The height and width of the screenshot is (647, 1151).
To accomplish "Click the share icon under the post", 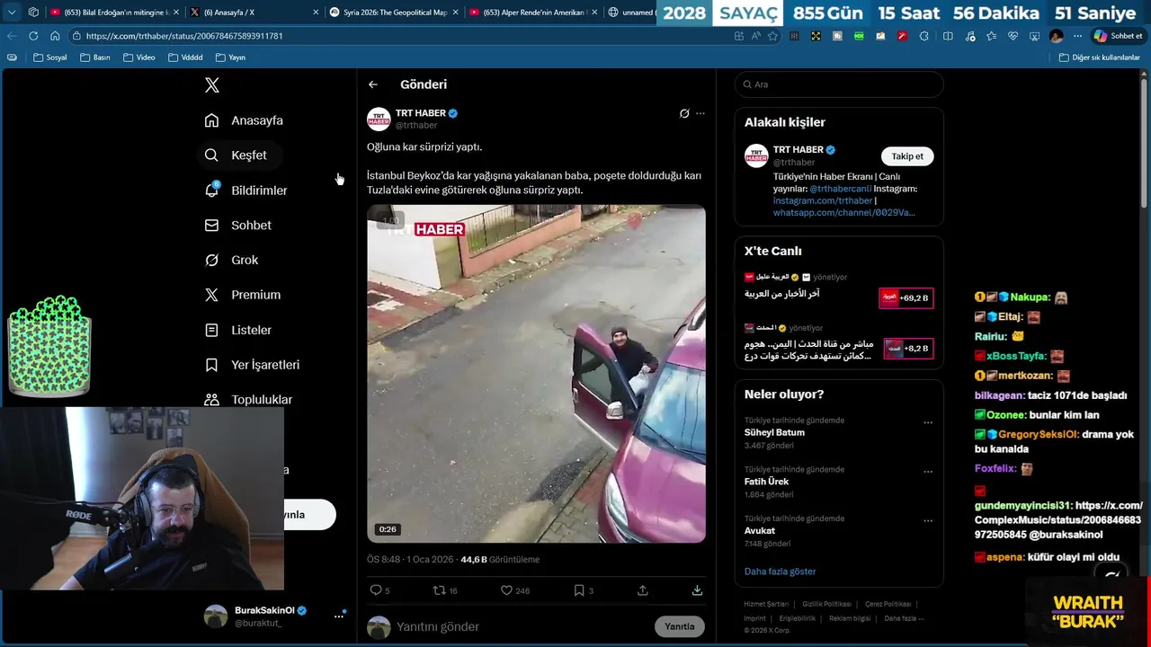I will 643,590.
